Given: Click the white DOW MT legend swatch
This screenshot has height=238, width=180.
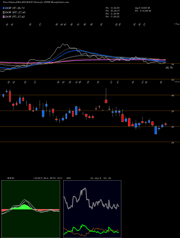Looking at the screenshot, I should (4, 13).
